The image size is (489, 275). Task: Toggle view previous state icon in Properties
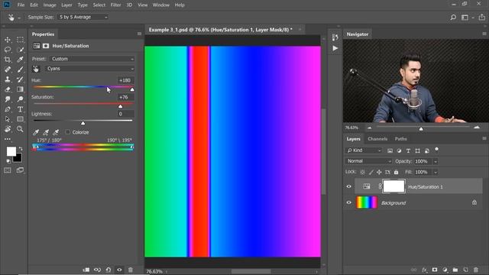pos(97,270)
